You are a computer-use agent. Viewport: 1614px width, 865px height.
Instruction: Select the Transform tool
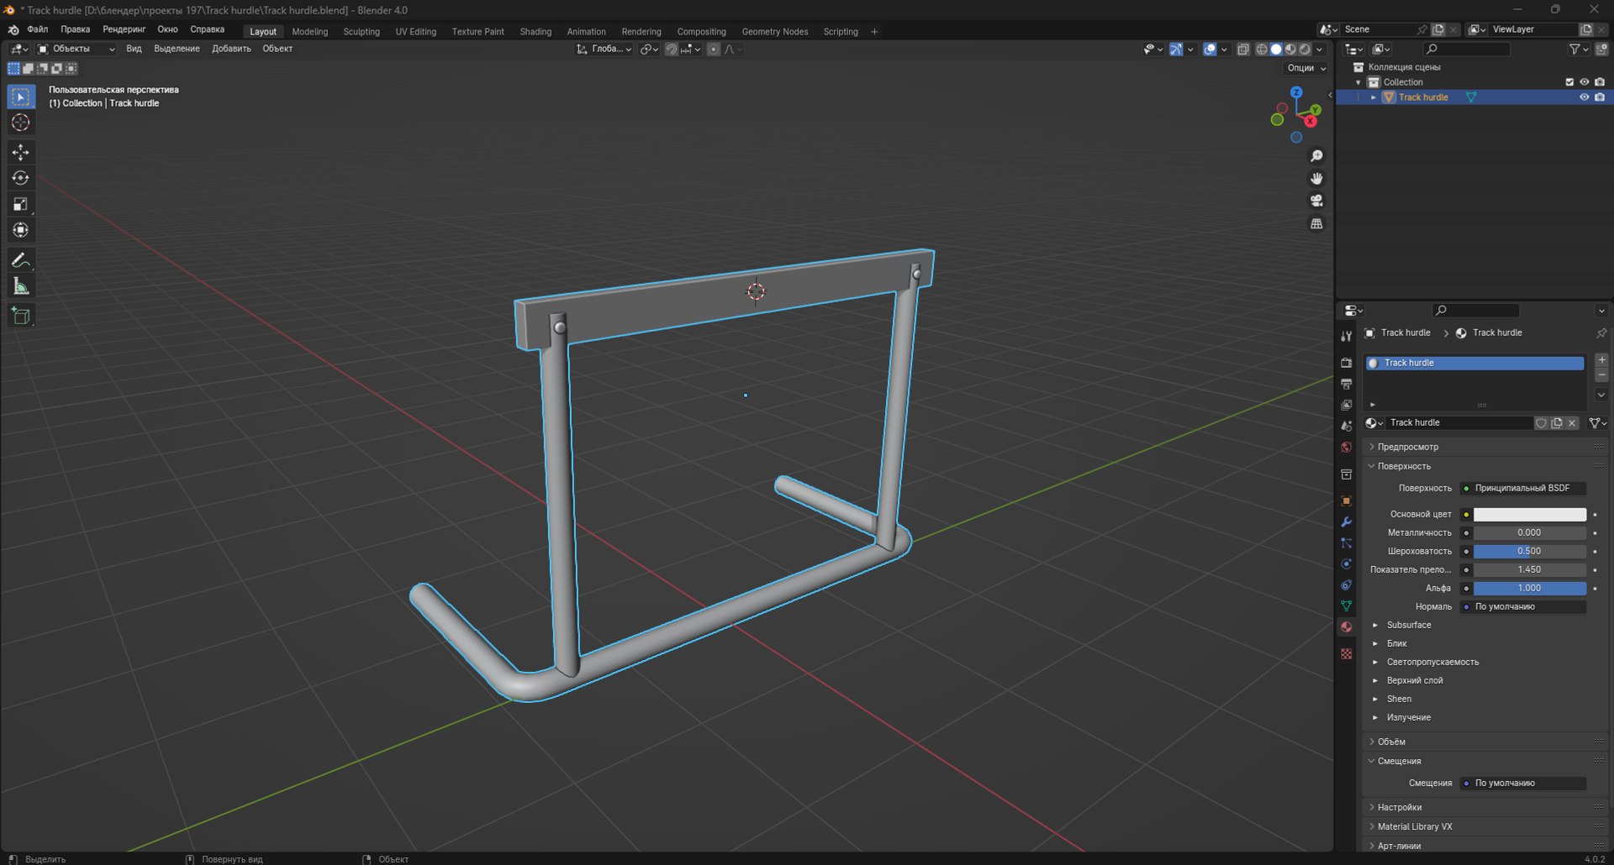click(x=21, y=230)
